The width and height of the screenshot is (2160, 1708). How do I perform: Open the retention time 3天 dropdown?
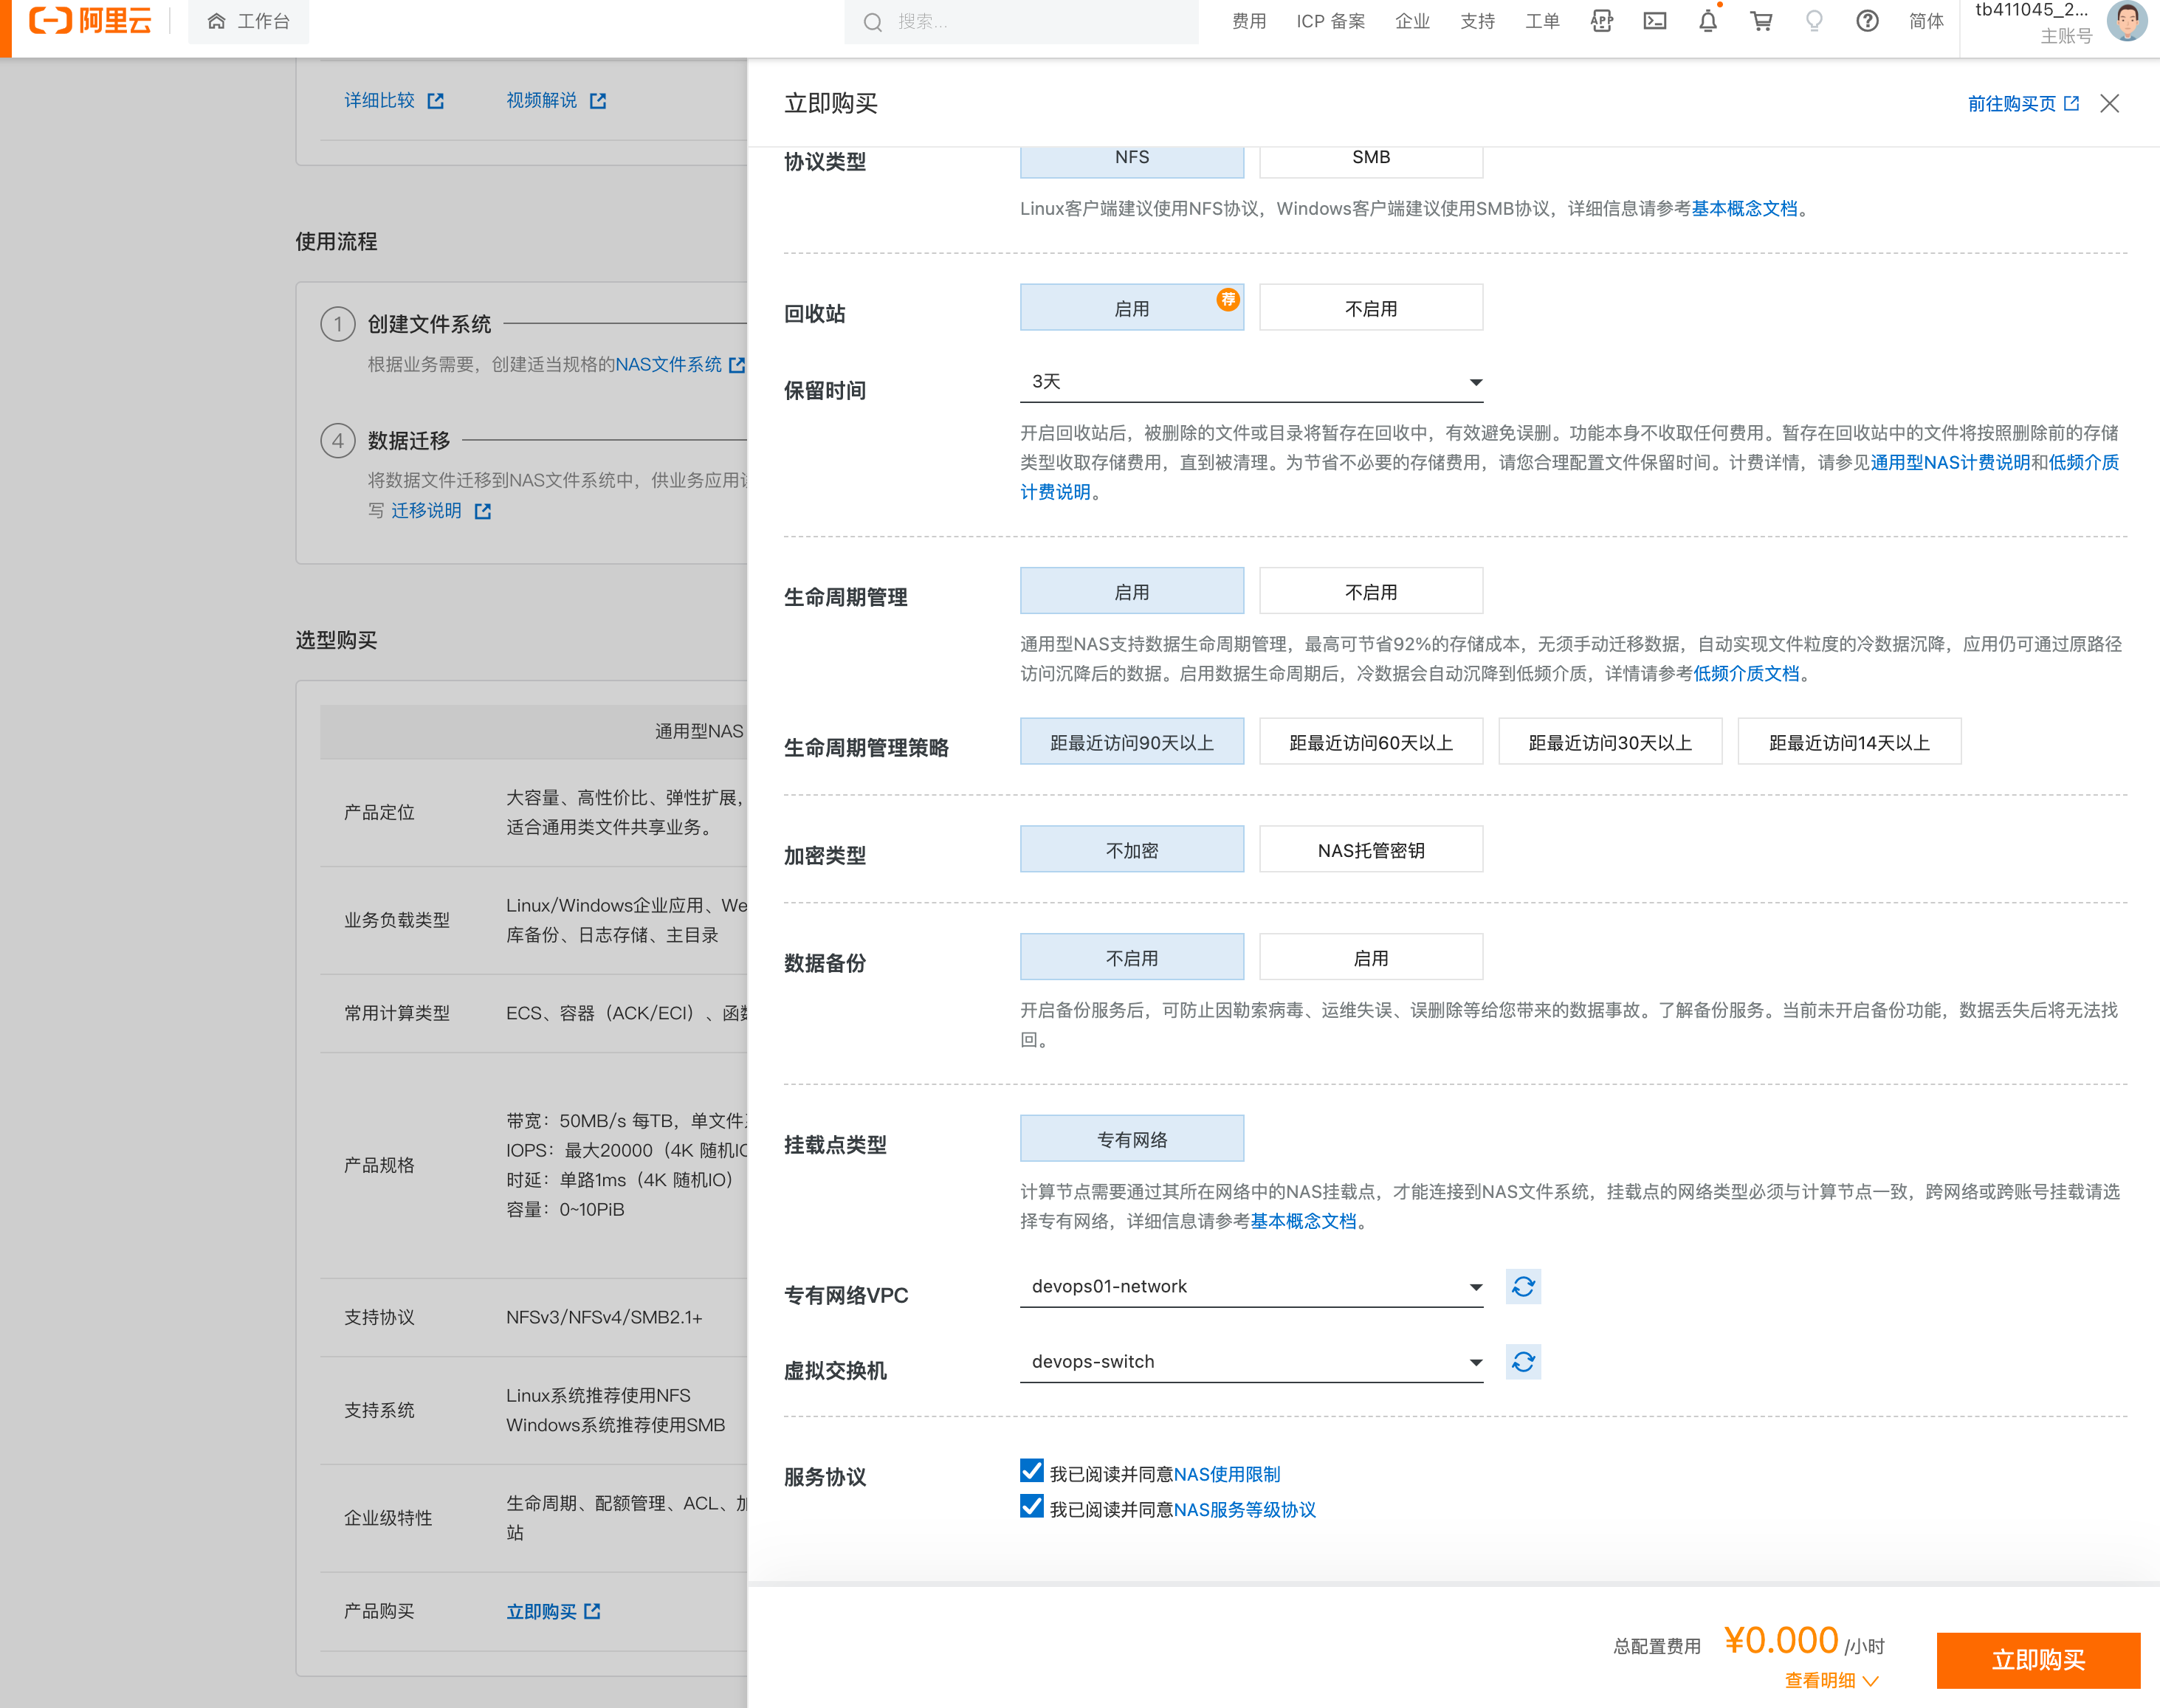pos(1250,382)
